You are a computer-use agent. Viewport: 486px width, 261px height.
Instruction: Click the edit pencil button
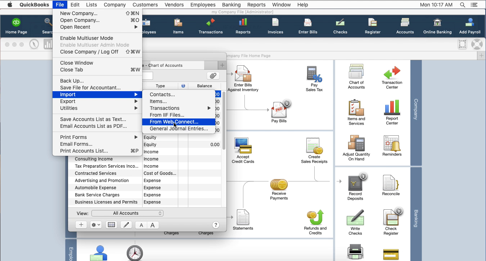tap(126, 225)
